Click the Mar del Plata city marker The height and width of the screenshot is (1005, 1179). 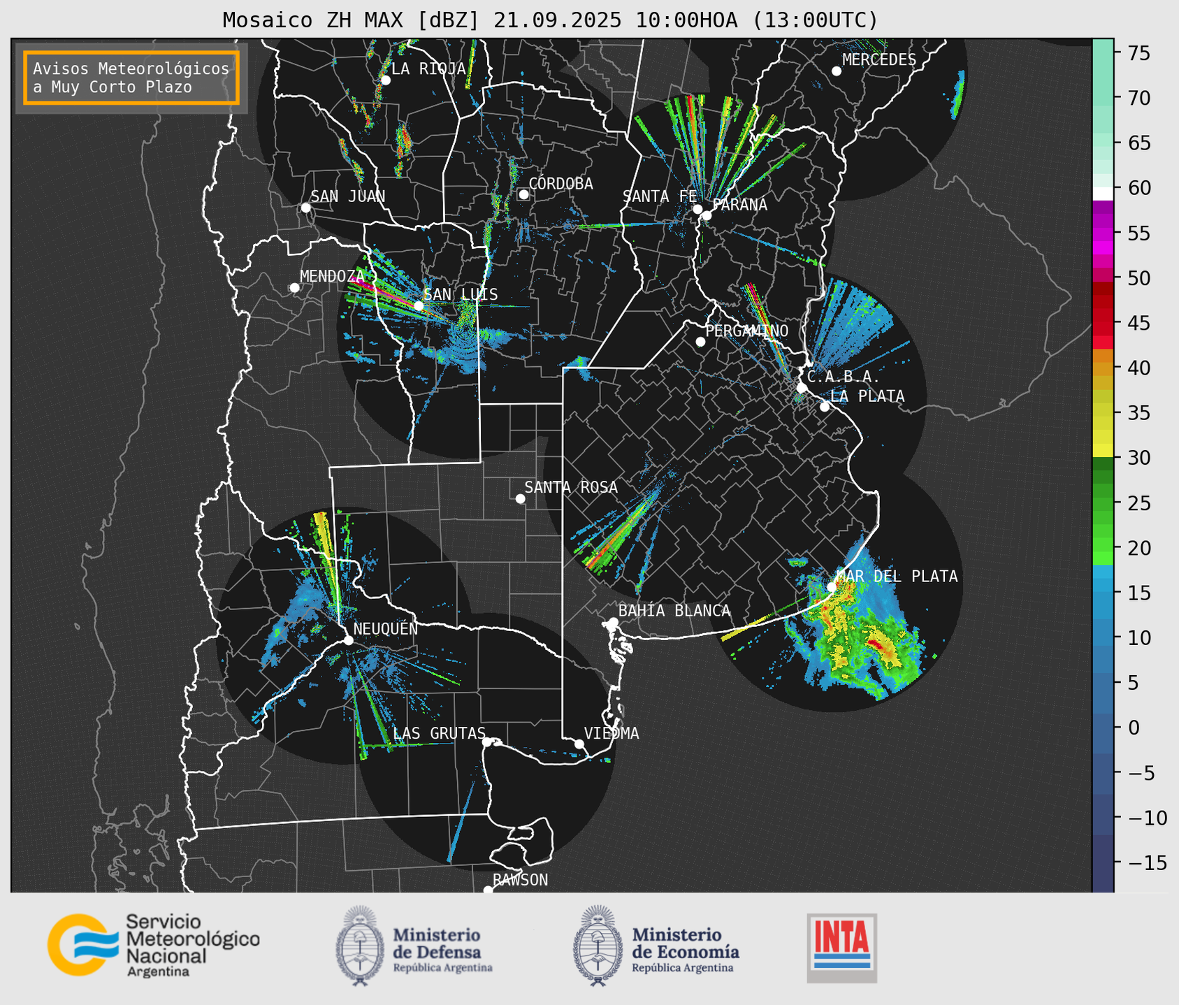(x=832, y=586)
